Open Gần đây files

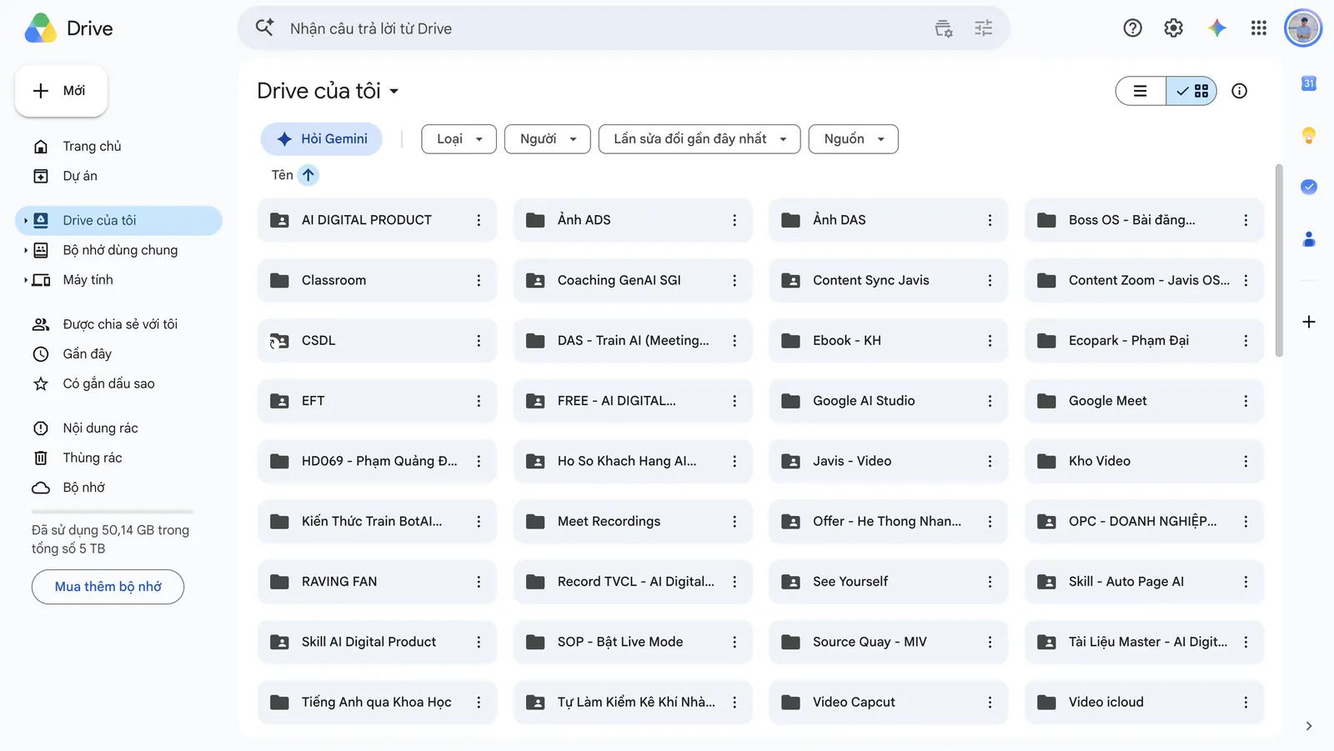click(x=118, y=354)
